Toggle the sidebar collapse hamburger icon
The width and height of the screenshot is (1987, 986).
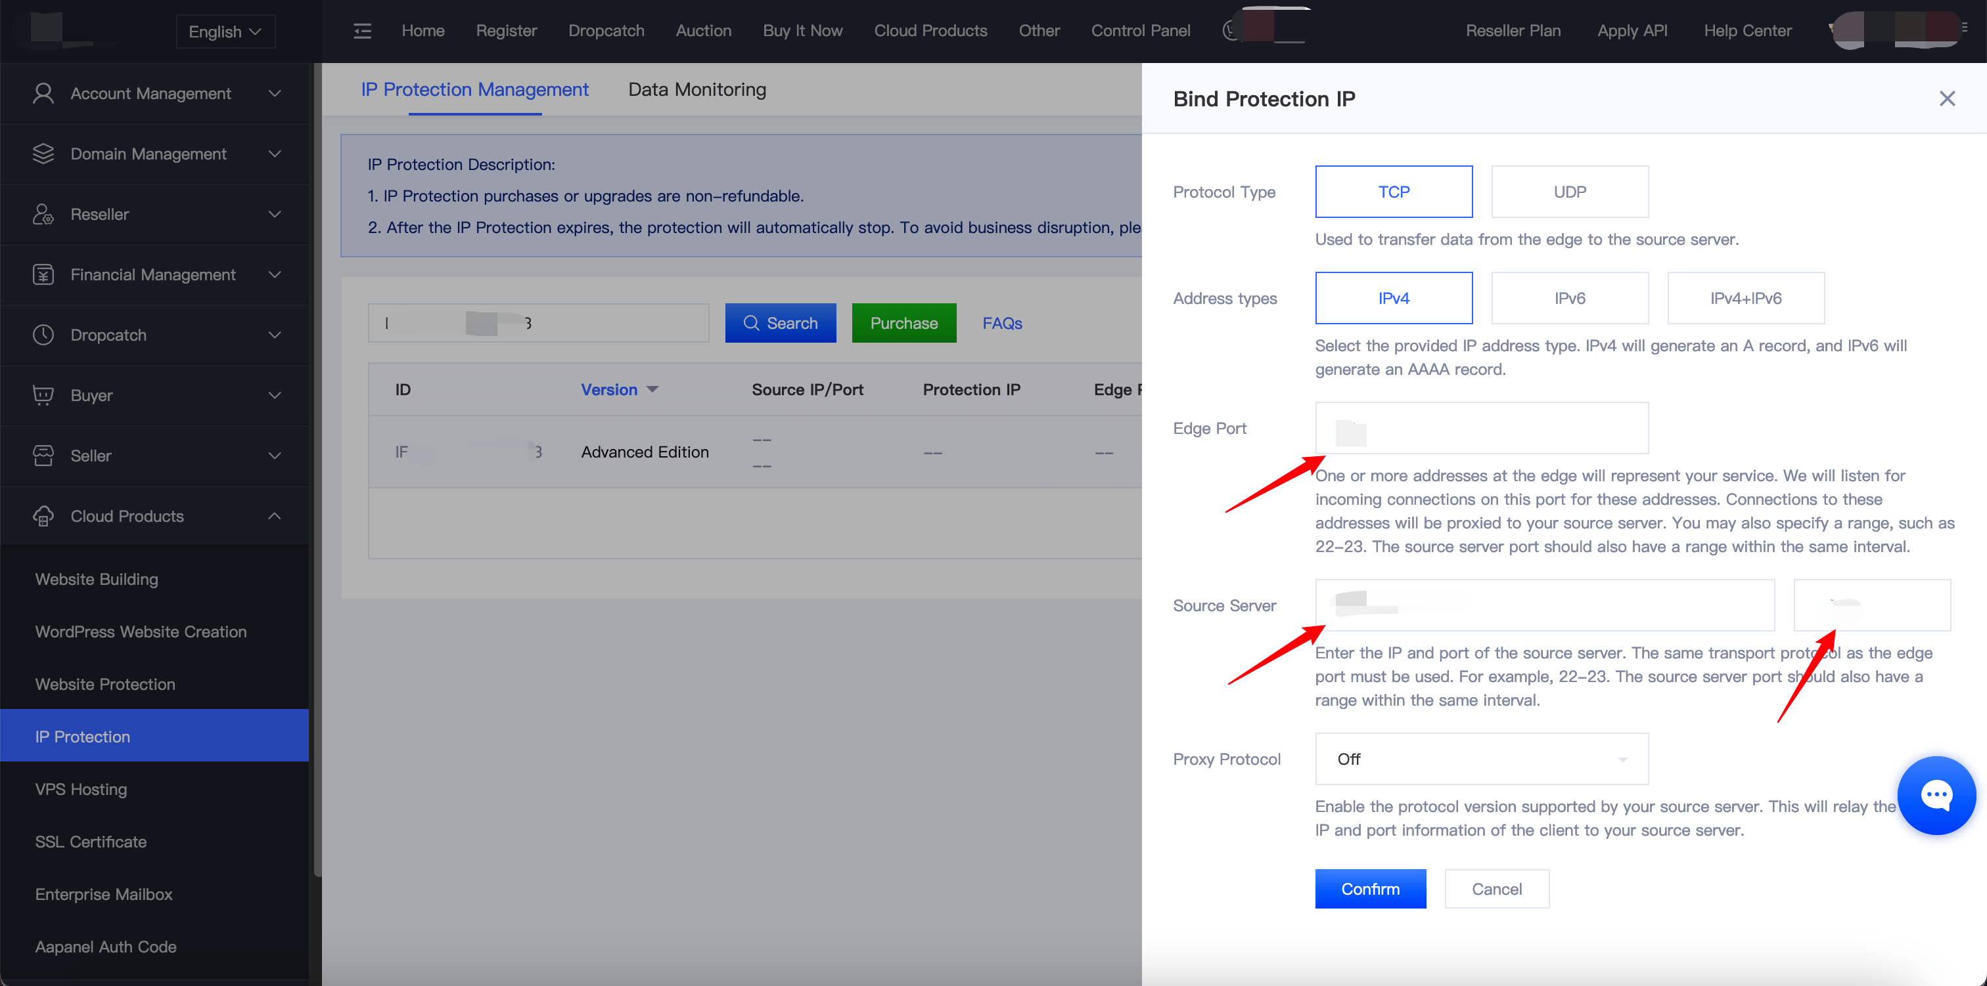[362, 31]
